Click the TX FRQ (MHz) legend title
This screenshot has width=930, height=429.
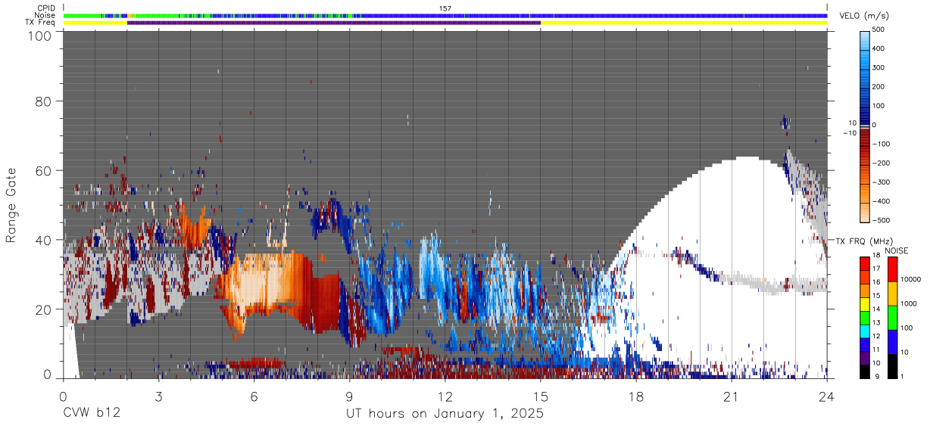click(x=866, y=241)
